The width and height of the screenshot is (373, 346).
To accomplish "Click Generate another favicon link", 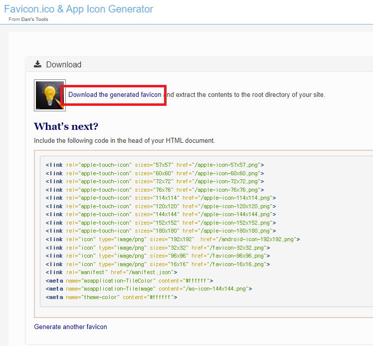I will (x=70, y=327).
